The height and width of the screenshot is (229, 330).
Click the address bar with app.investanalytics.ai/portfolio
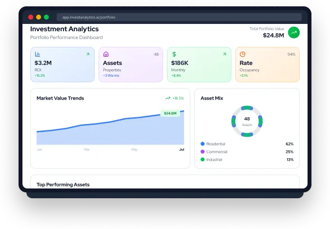click(179, 17)
